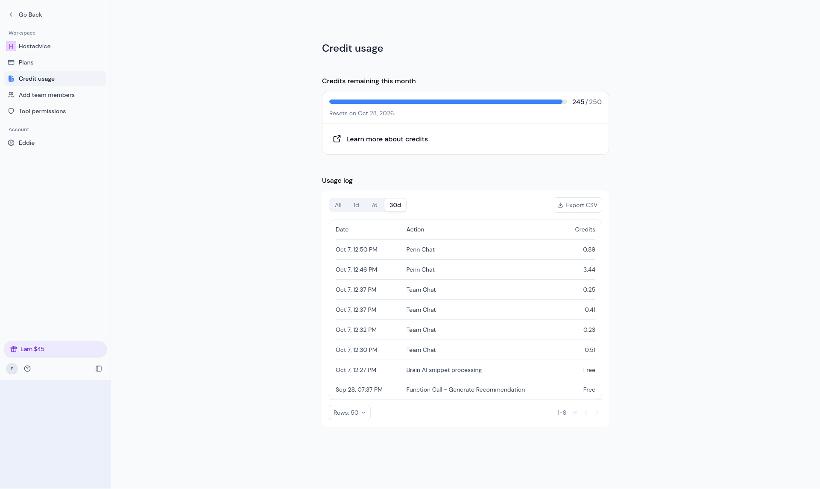Expand the Rows: 50 dropdown
Viewport: 820px width, 489px height.
pyautogui.click(x=349, y=413)
